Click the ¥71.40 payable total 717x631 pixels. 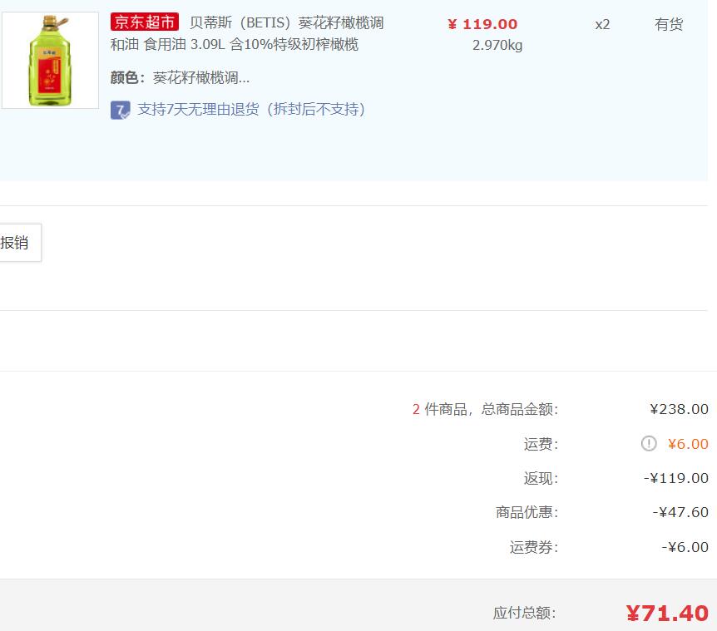(x=667, y=614)
